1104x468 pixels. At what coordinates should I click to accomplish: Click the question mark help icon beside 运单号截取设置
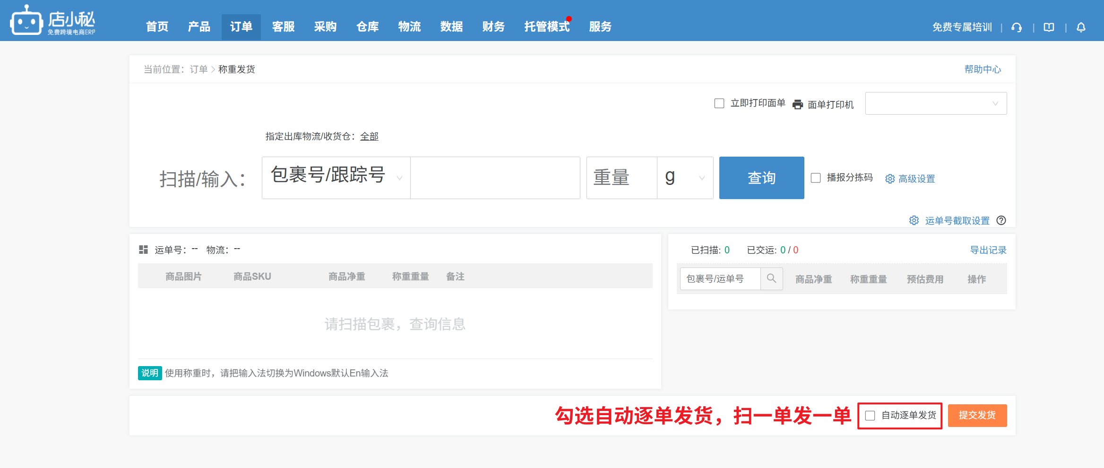point(1001,220)
